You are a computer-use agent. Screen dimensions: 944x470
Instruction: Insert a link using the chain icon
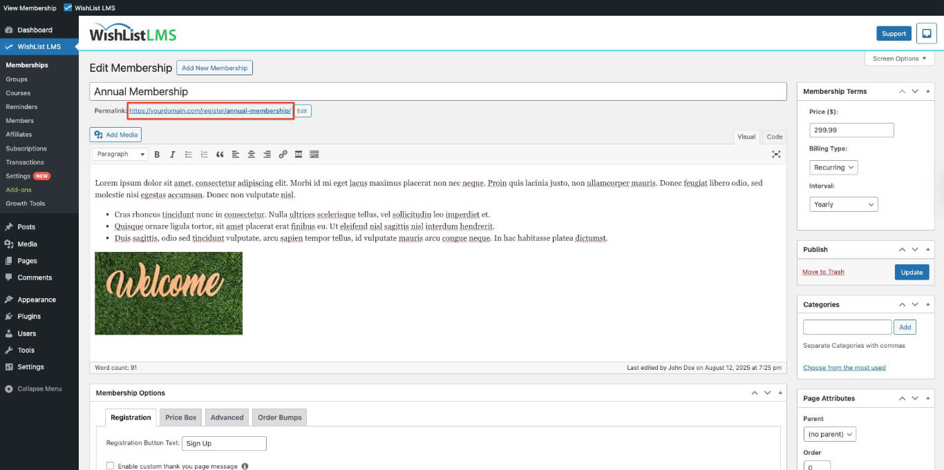(x=283, y=154)
